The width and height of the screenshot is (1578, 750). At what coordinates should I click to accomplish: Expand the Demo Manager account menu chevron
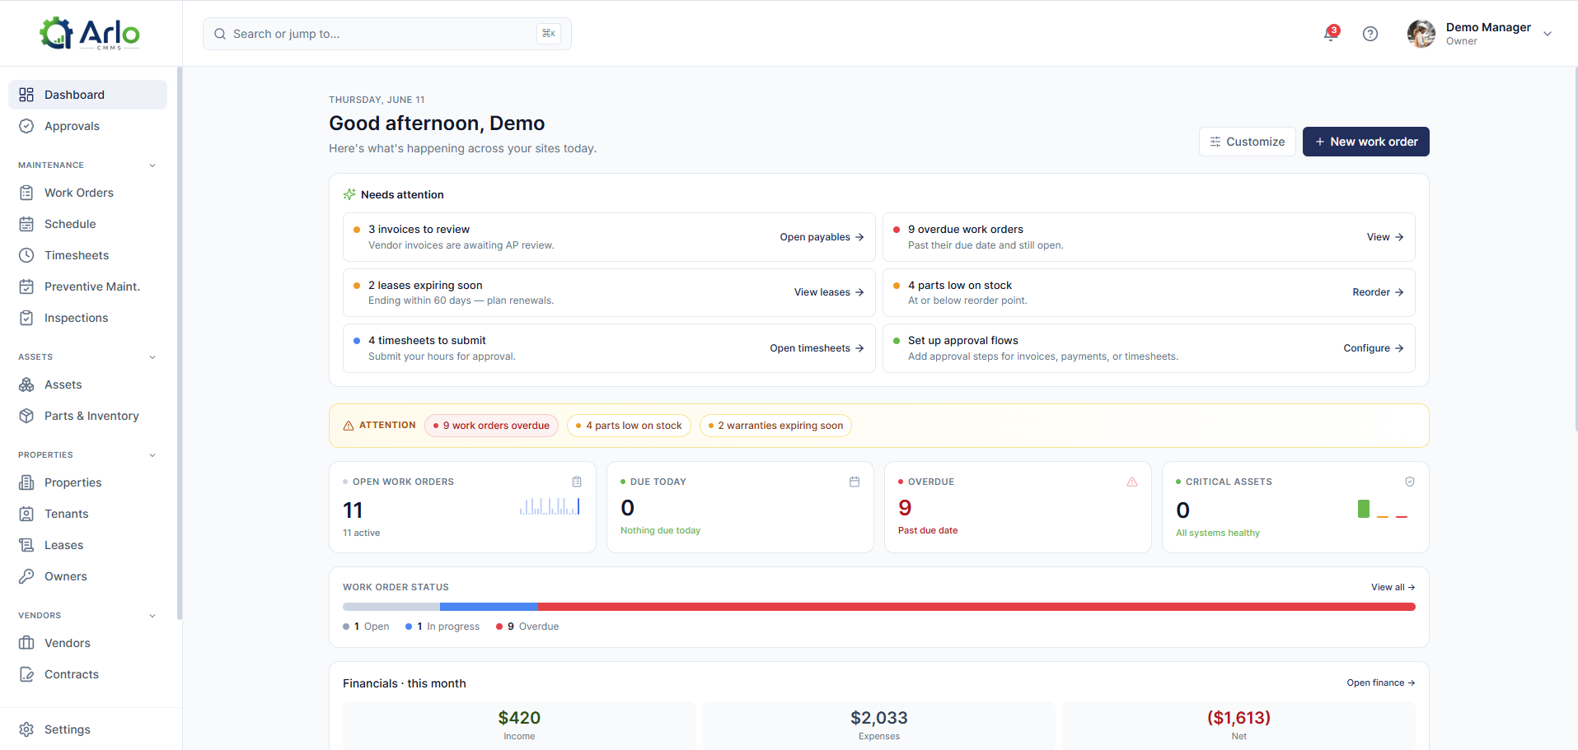coord(1548,34)
